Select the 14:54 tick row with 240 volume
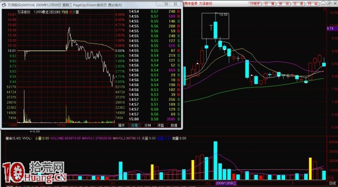This screenshot has height=187, width=338. 155,11
